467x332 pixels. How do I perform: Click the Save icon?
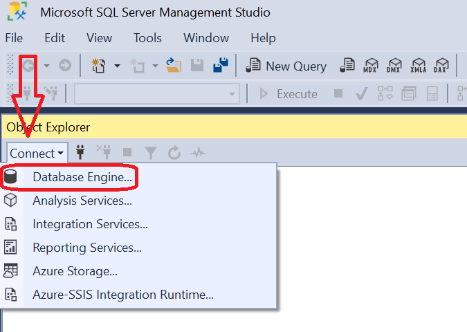coord(197,65)
